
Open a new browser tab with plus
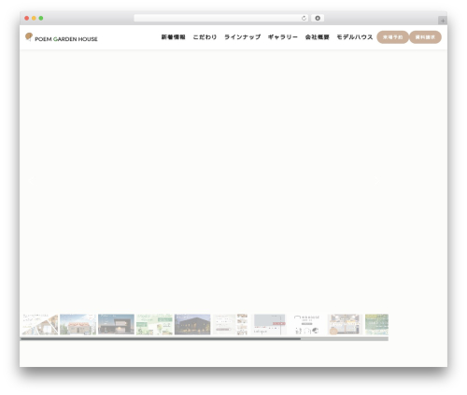(x=443, y=21)
